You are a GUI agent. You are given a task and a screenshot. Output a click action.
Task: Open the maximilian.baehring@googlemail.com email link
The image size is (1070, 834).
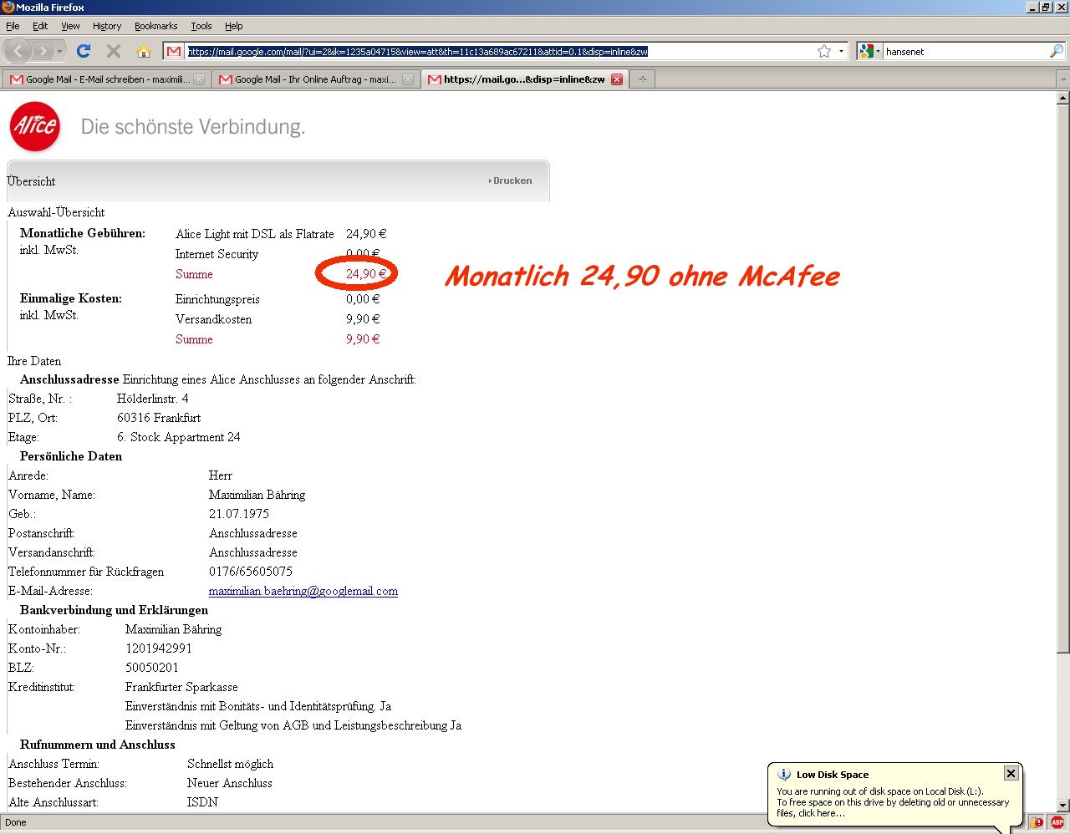(303, 591)
